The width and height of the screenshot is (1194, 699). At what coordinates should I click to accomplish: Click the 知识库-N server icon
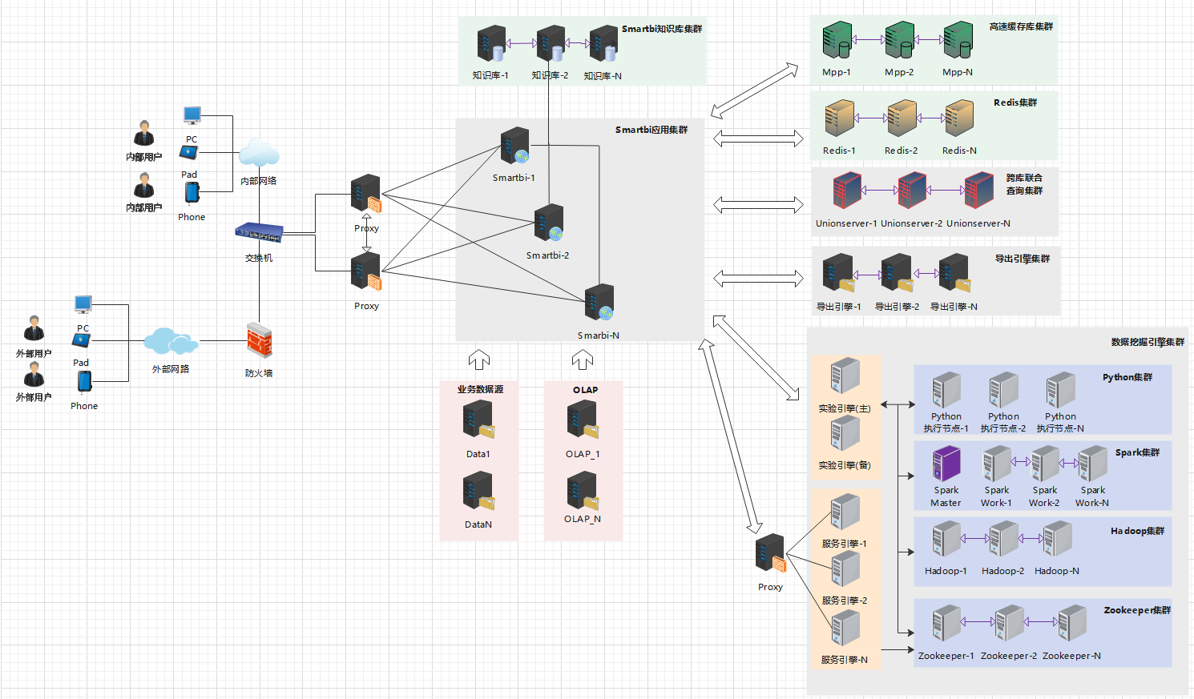[x=603, y=44]
